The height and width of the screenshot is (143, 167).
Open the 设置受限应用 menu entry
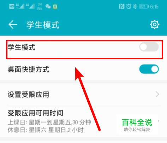pos(83,94)
